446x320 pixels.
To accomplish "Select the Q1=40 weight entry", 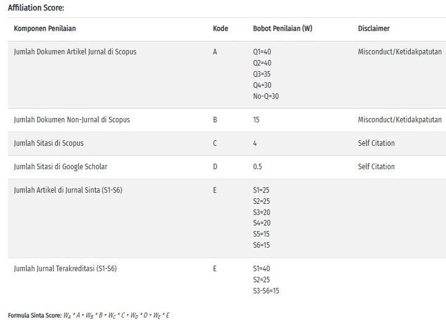I will [262, 52].
